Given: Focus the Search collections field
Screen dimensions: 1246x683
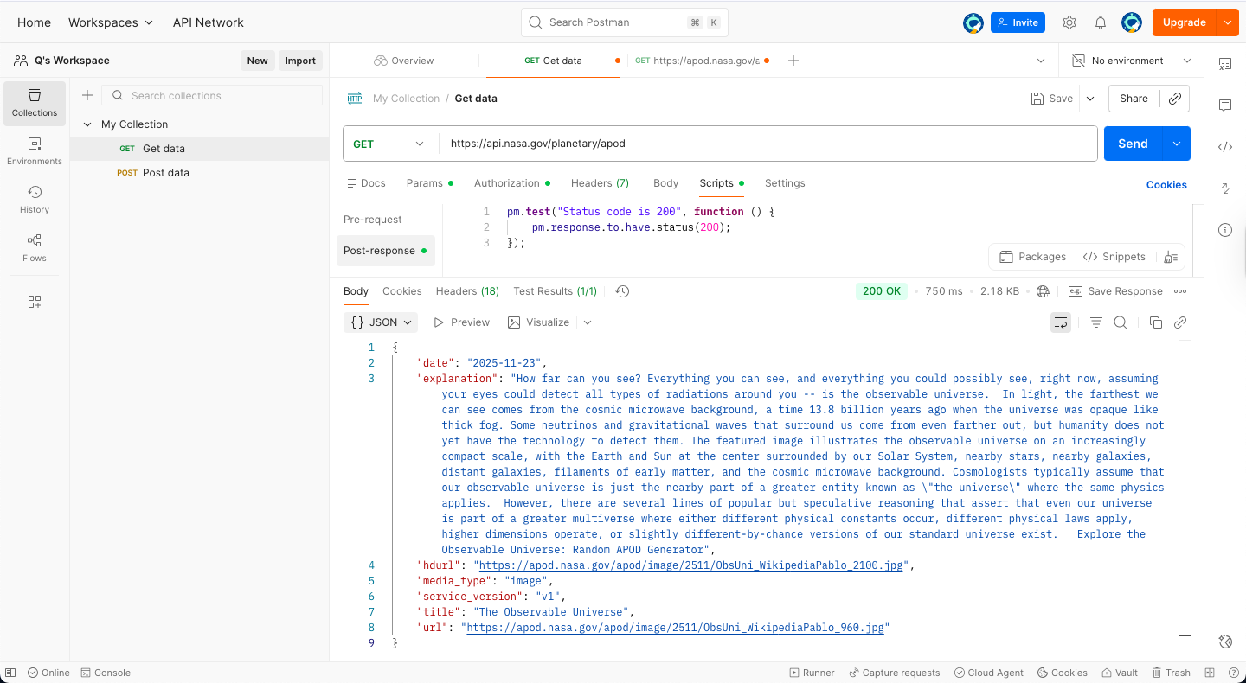Looking at the screenshot, I should tap(212, 95).
